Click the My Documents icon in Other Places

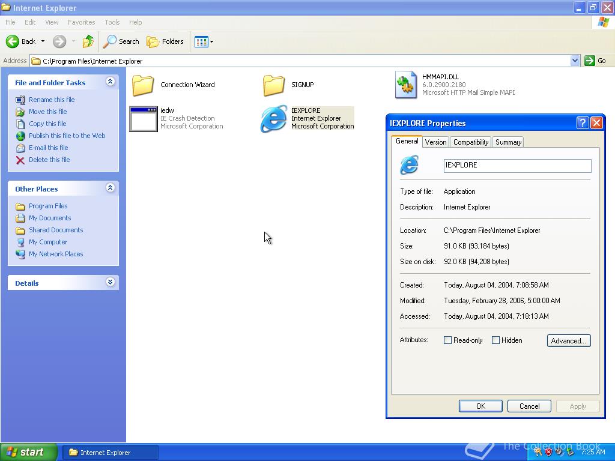[20, 218]
